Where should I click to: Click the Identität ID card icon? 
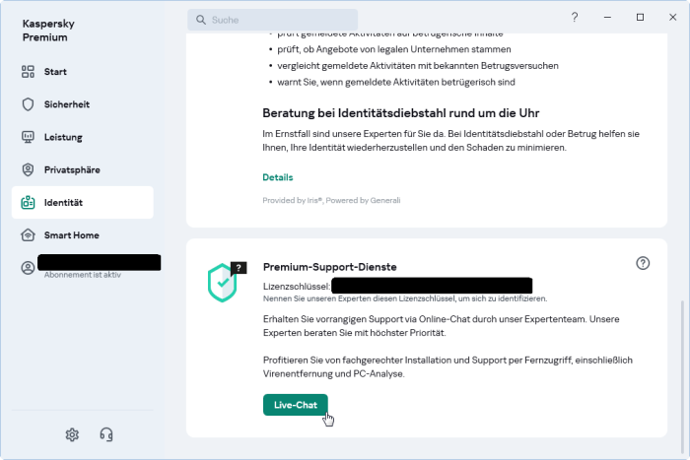pos(28,202)
